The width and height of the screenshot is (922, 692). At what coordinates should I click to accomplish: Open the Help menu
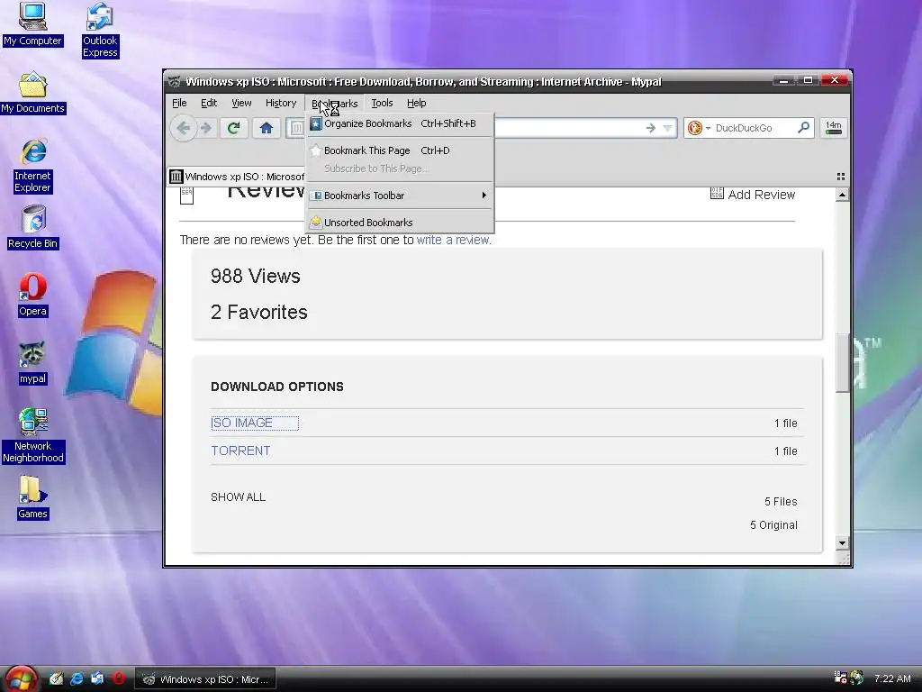416,103
